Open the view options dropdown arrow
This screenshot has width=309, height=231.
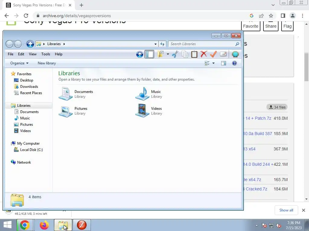click(x=213, y=63)
